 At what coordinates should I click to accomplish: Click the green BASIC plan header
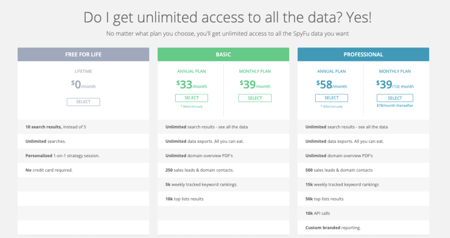pyautogui.click(x=223, y=54)
